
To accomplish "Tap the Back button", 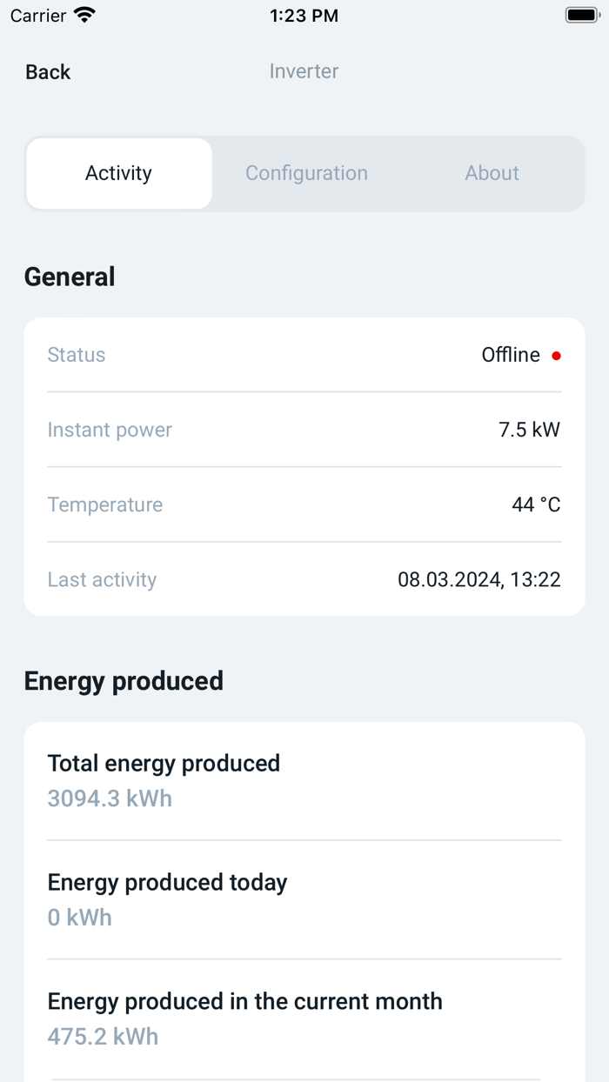I will pos(47,72).
